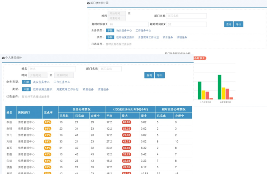This screenshot has height=174, width=267.
Task: Filter by 工作任务中心 in 个人绩效统计 panel
Action: click(x=62, y=82)
